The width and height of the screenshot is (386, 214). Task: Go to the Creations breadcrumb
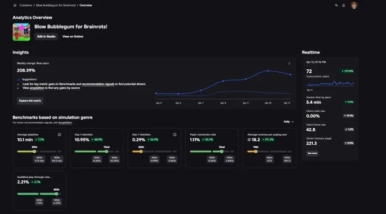click(26, 6)
